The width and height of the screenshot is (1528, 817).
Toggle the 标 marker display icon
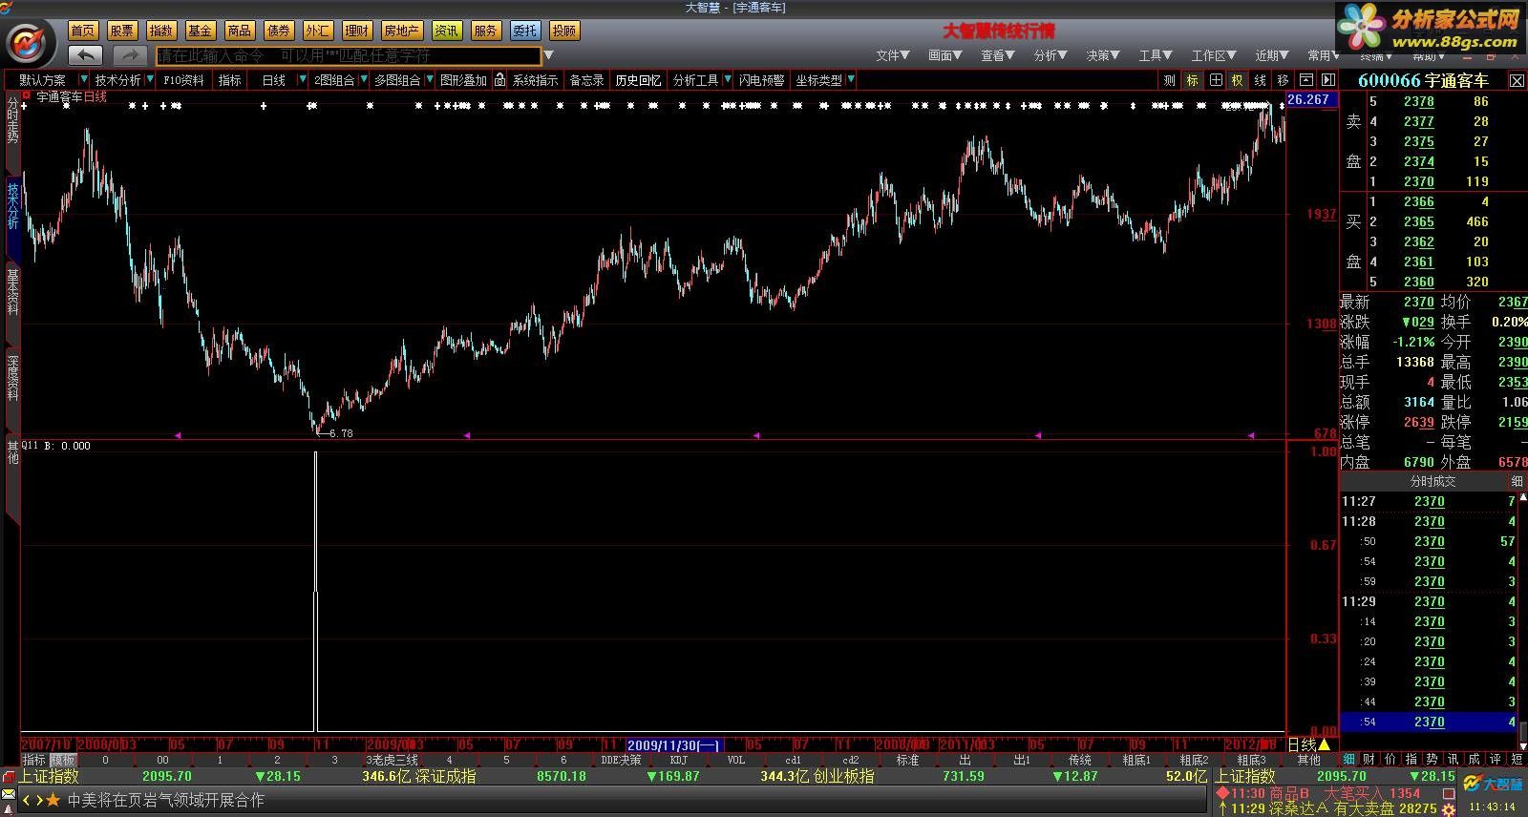(1192, 80)
